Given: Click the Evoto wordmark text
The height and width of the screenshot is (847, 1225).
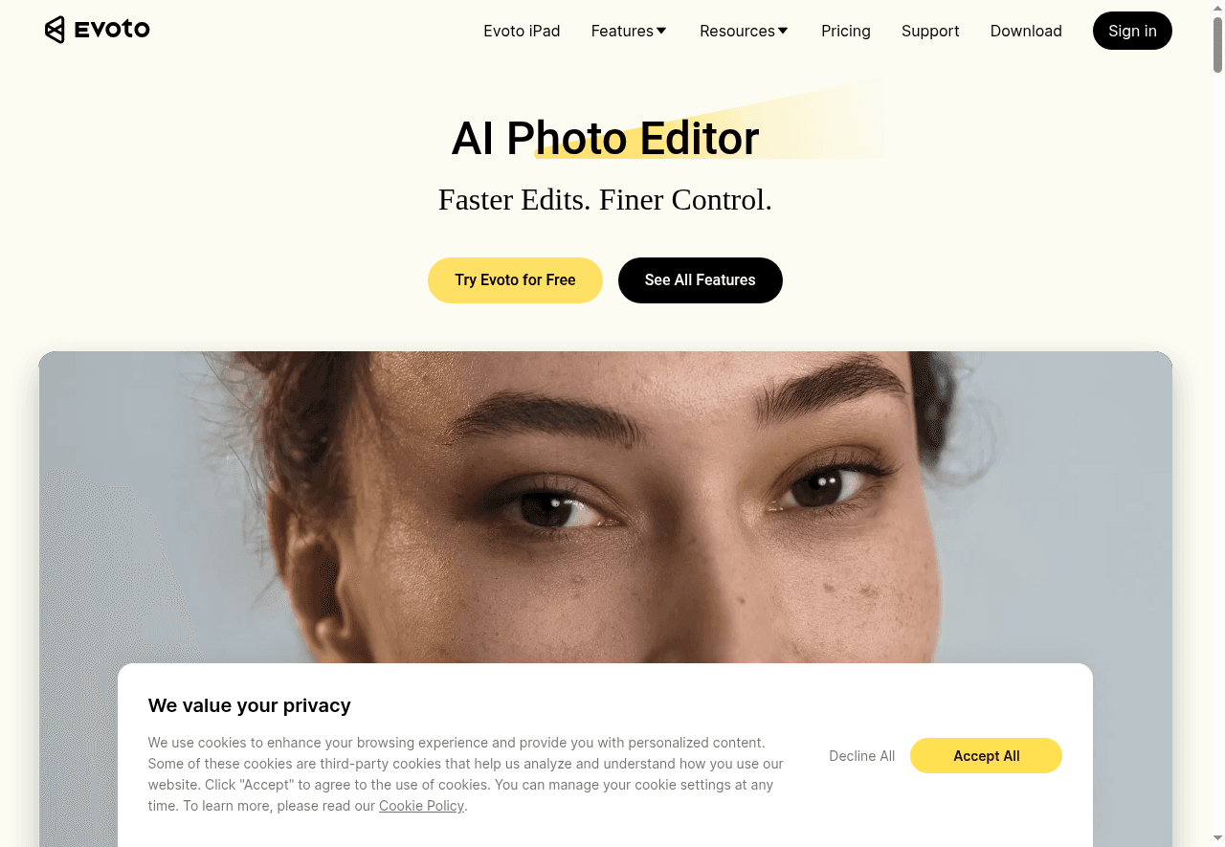Looking at the screenshot, I should (x=112, y=30).
